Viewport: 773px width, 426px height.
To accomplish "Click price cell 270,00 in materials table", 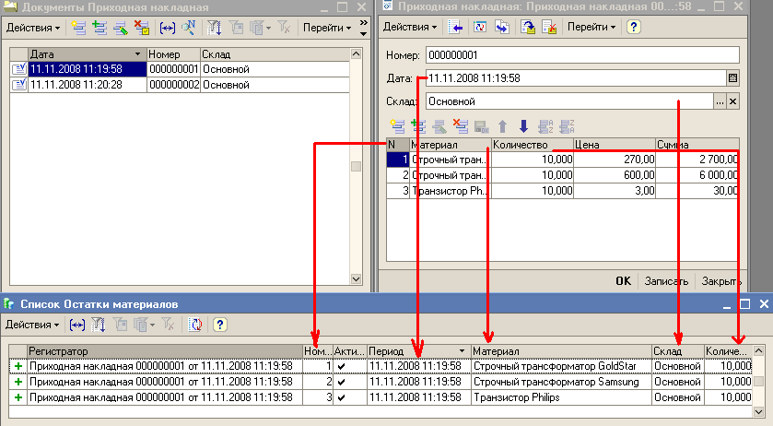I will point(615,160).
